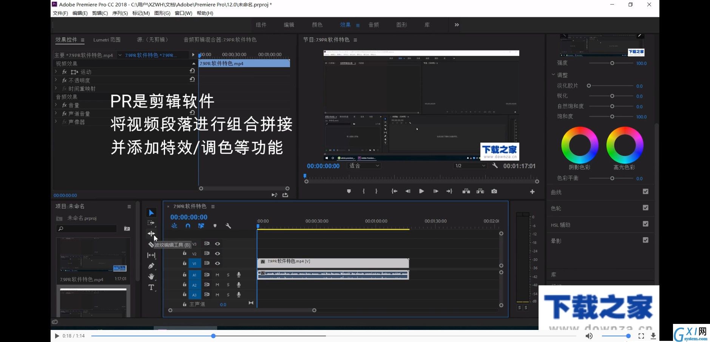
Task: Click the Lift button in program monitor
Action: point(466,192)
